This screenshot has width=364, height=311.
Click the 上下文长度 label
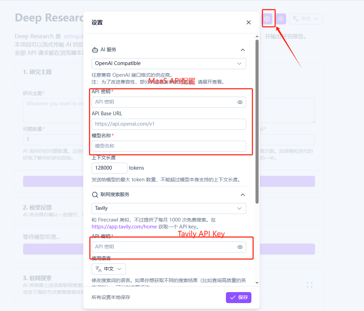(x=104, y=158)
